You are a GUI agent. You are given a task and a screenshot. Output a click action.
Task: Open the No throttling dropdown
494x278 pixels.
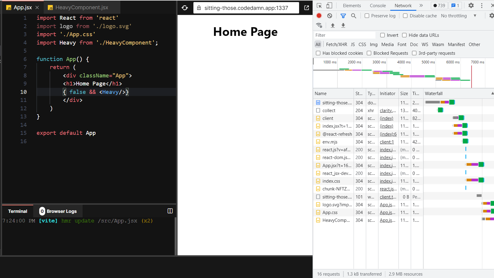[x=458, y=16]
